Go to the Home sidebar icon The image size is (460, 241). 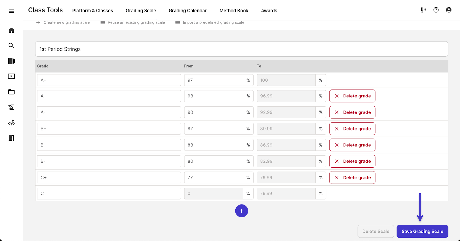(x=11, y=30)
